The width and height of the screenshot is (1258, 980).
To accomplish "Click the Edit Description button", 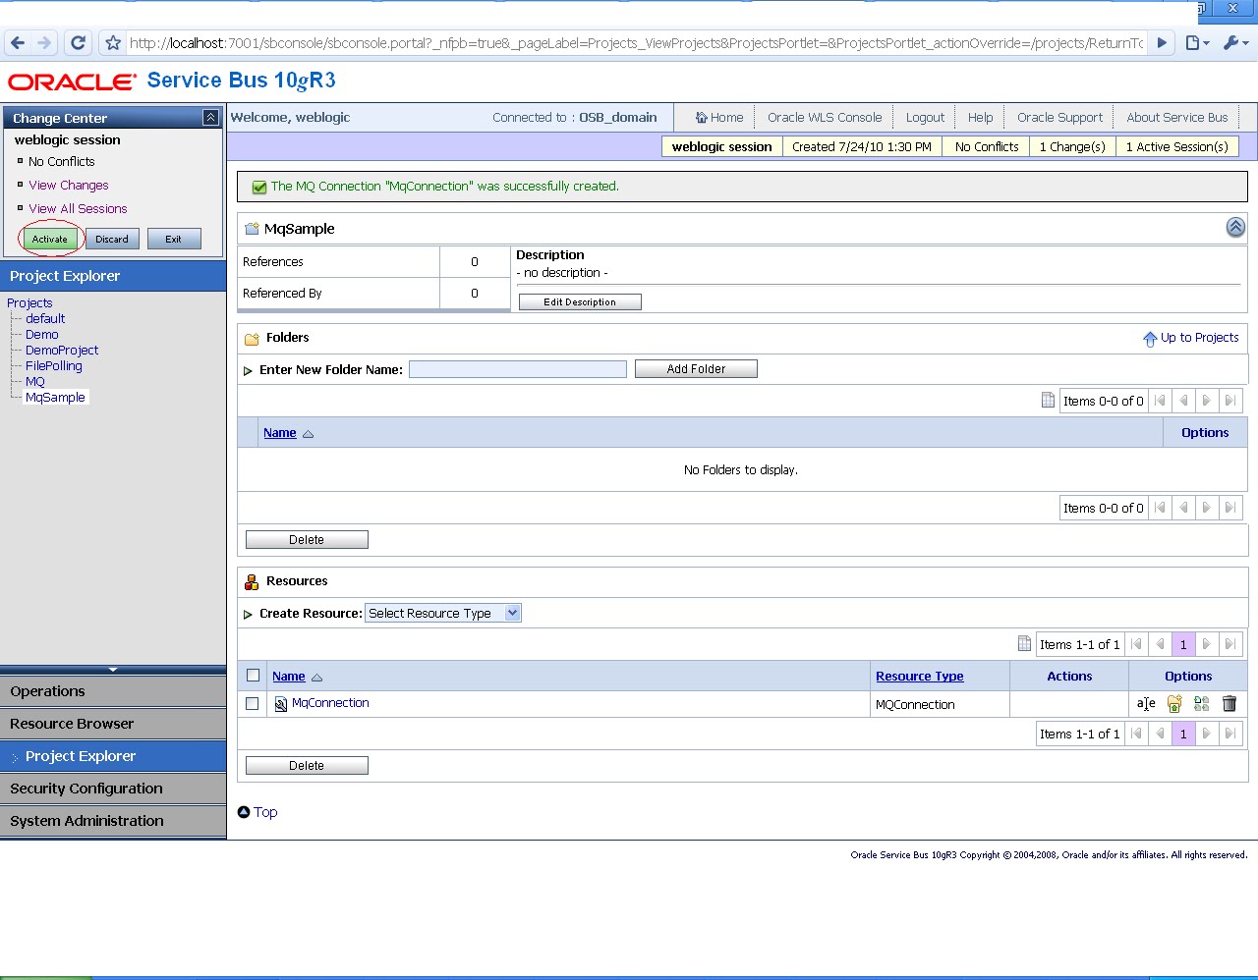I will pos(580,302).
